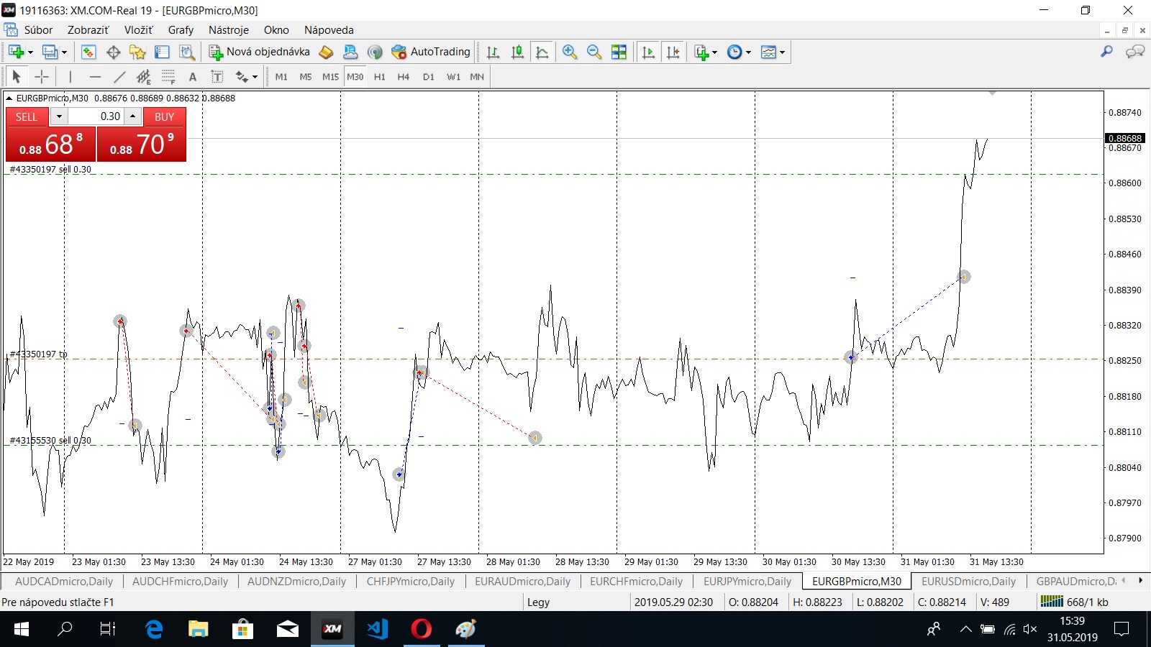The height and width of the screenshot is (647, 1151).
Task: Open Visual Studio Code from the taskbar
Action: (377, 629)
